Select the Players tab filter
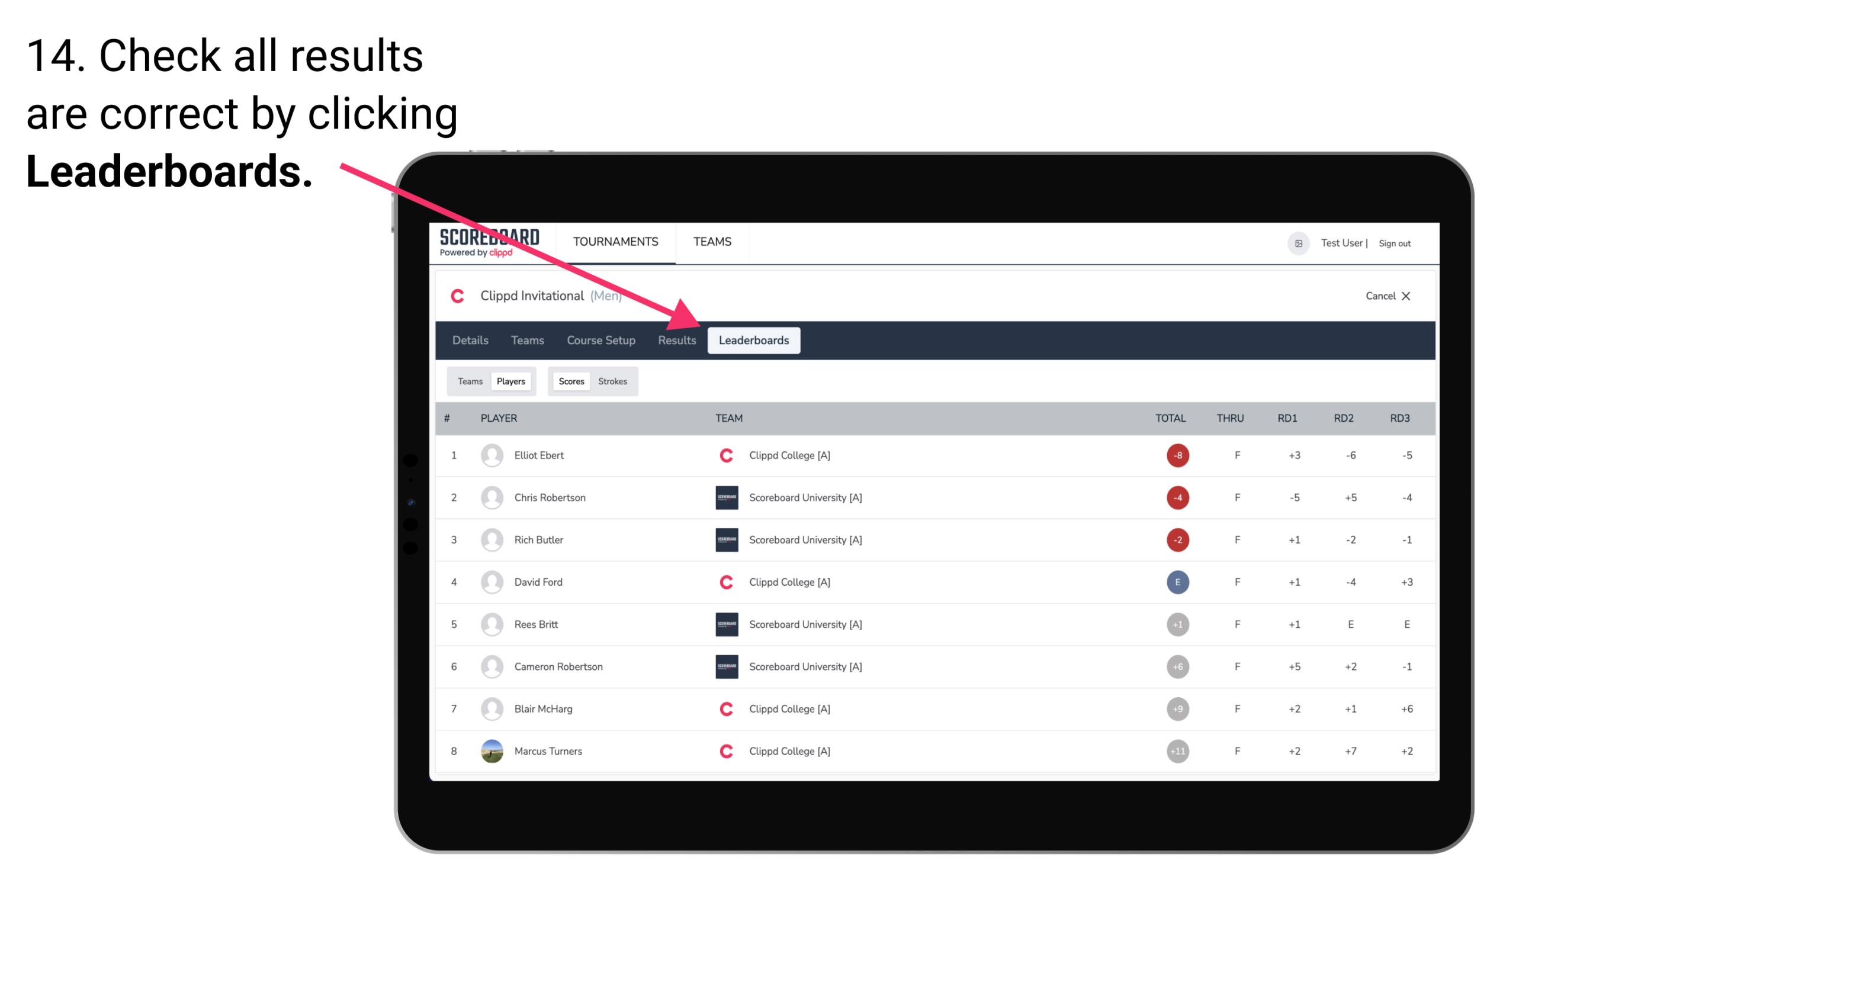This screenshot has height=1004, width=1866. click(x=510, y=381)
